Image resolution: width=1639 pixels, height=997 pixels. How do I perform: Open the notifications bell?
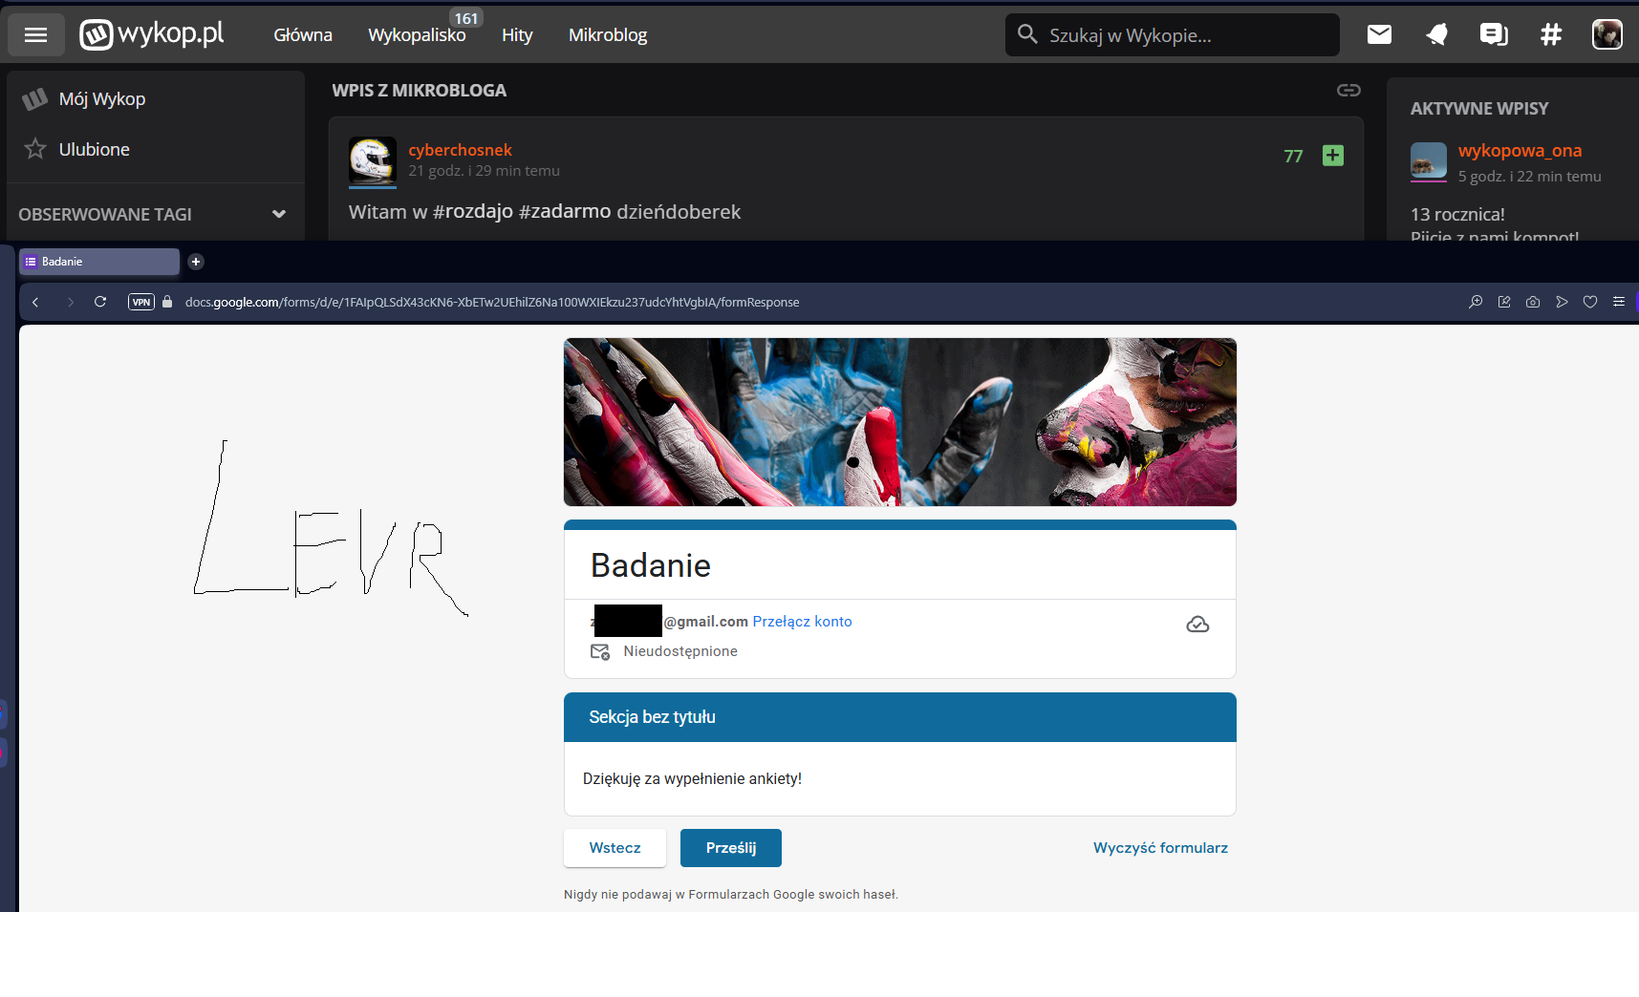point(1436,35)
